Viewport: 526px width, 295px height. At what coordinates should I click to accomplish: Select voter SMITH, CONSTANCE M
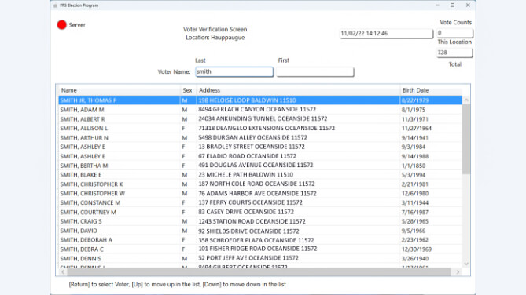pos(260,202)
